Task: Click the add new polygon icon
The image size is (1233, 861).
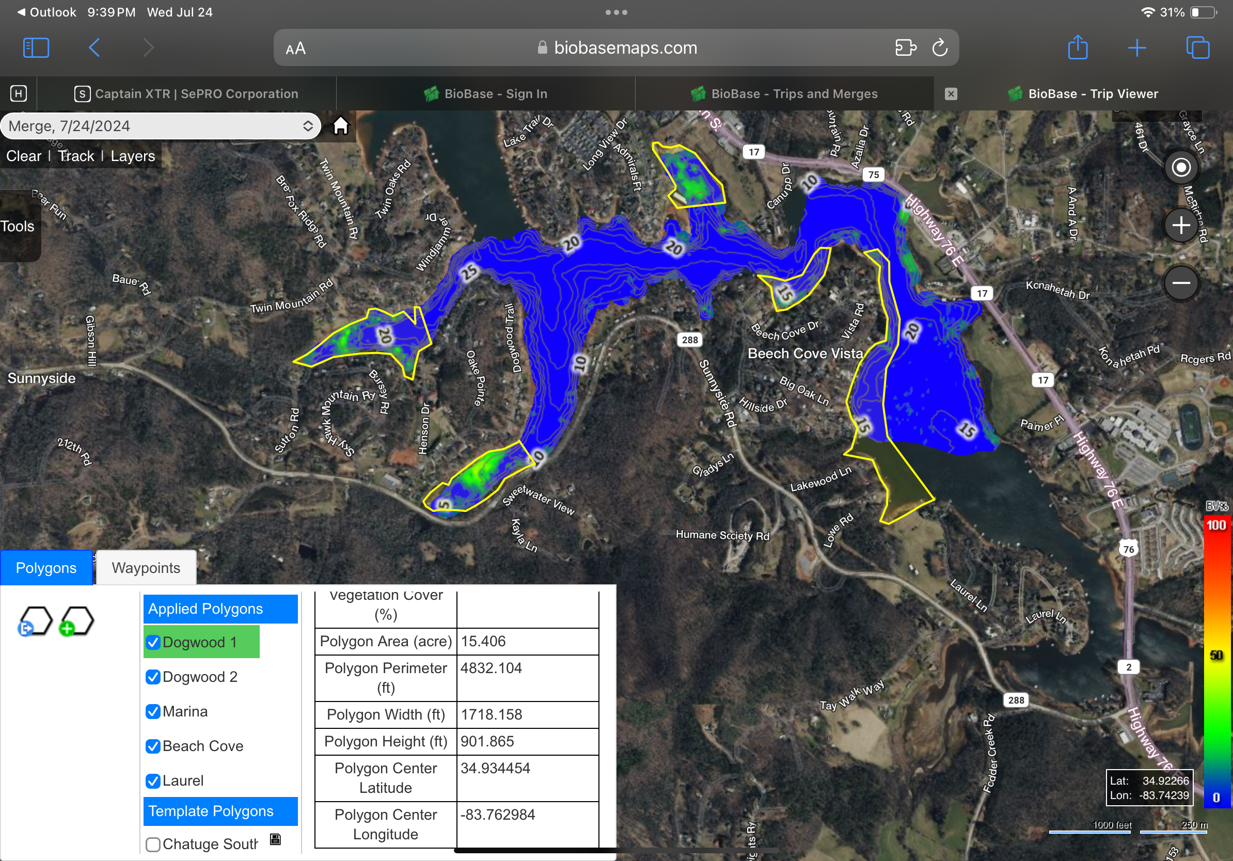Action: tap(77, 621)
